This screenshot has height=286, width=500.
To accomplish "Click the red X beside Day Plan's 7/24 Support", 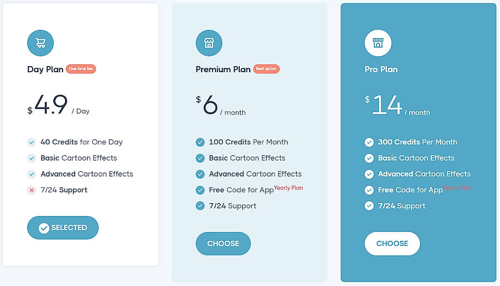I will 31,190.
